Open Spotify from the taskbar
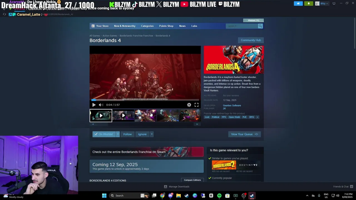 (219, 196)
